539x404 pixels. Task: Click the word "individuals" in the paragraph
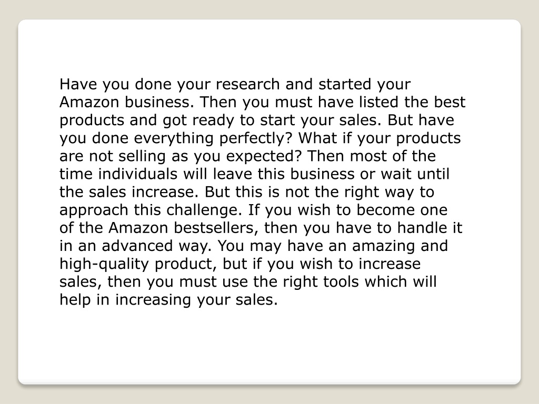(138, 174)
